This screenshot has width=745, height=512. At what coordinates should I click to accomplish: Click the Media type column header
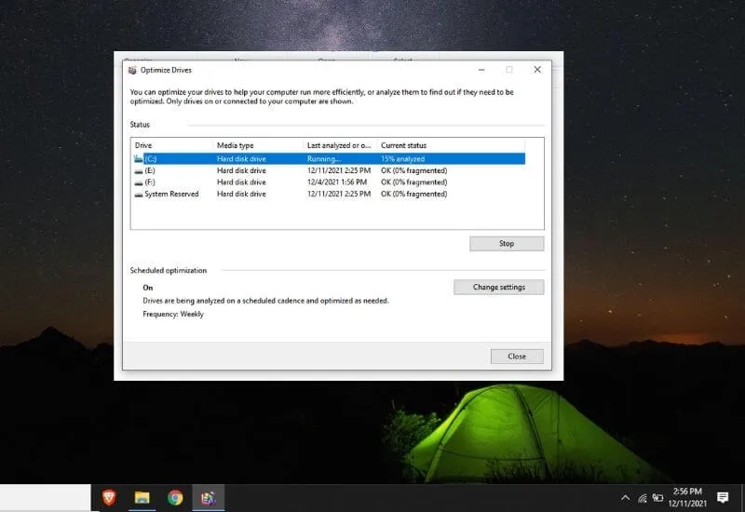point(258,145)
